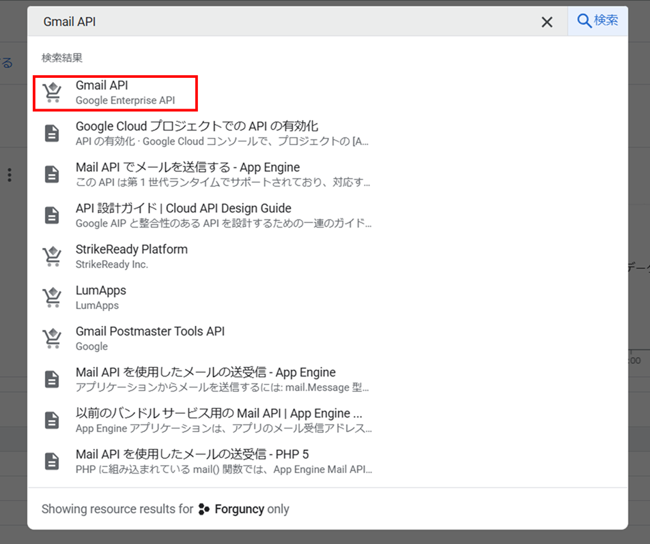Click the LumApps publisher subtitle
This screenshot has height=544, width=650.
(97, 305)
